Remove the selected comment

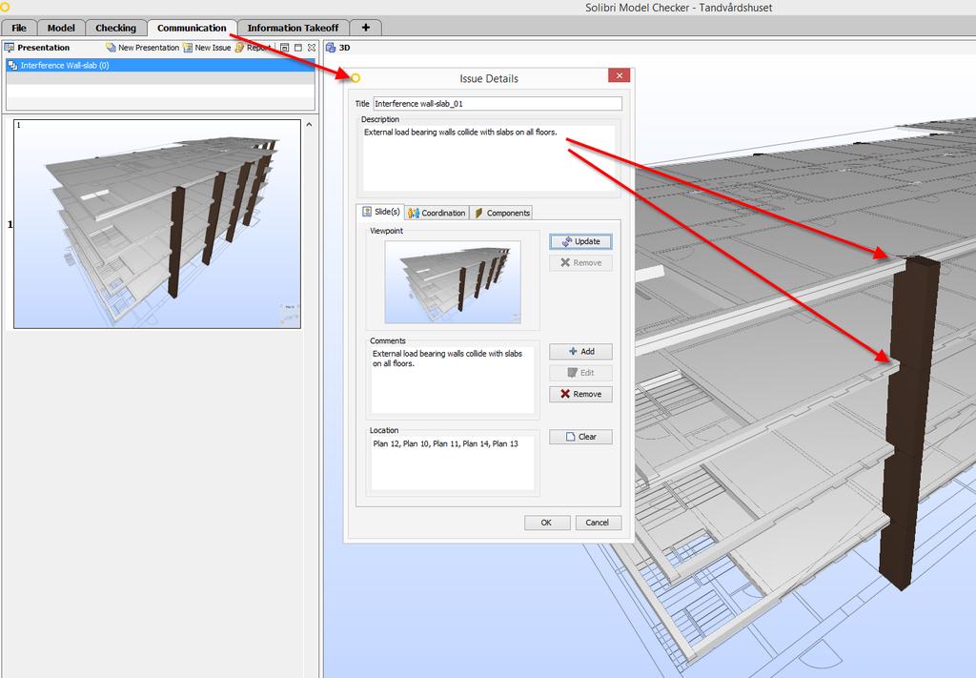(x=580, y=394)
